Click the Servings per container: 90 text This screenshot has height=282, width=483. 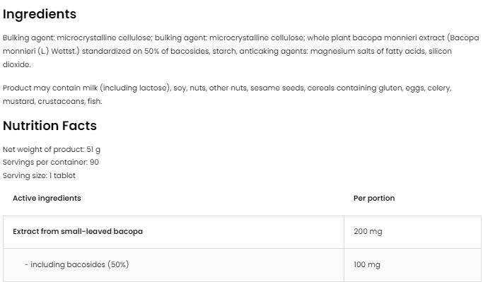tap(51, 163)
